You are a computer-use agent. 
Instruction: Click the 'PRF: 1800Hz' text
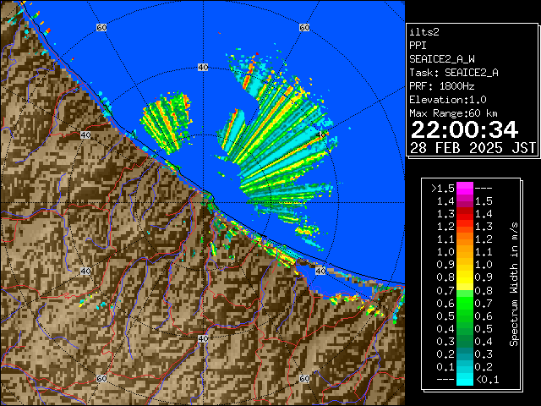click(x=442, y=86)
